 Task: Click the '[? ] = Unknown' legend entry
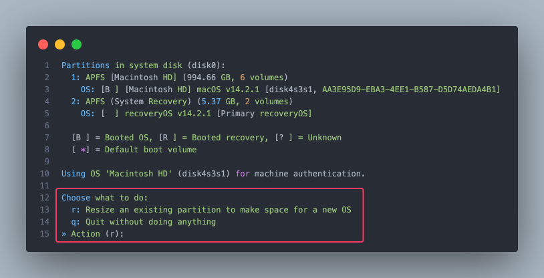click(308, 138)
